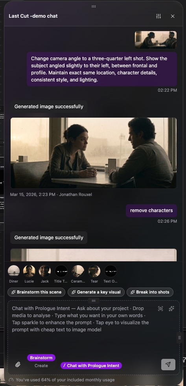
Task: Open chat settings sliders icon
Action: coord(158,16)
